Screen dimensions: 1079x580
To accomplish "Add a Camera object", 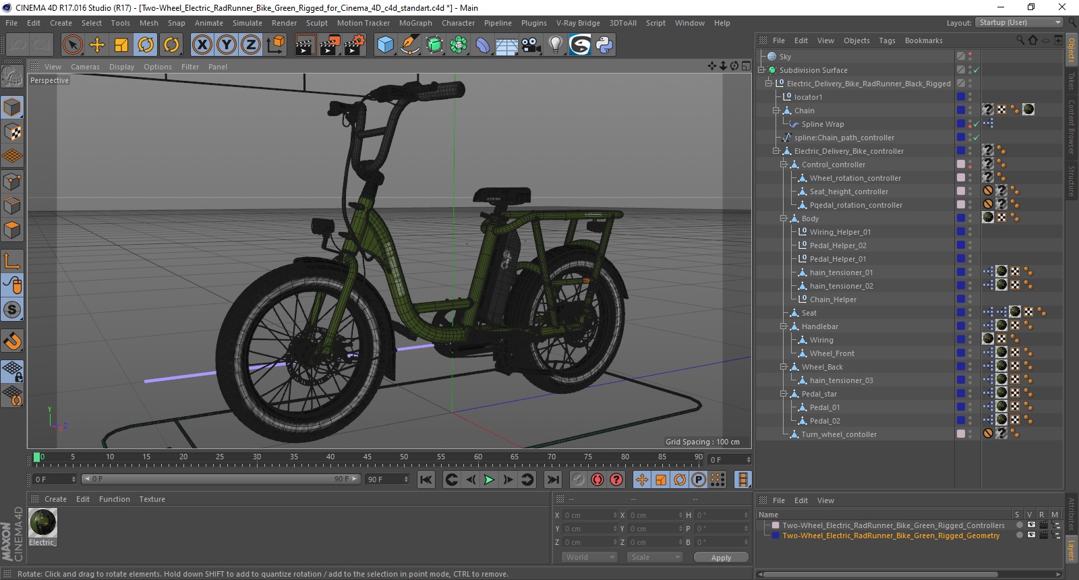I will [x=531, y=45].
